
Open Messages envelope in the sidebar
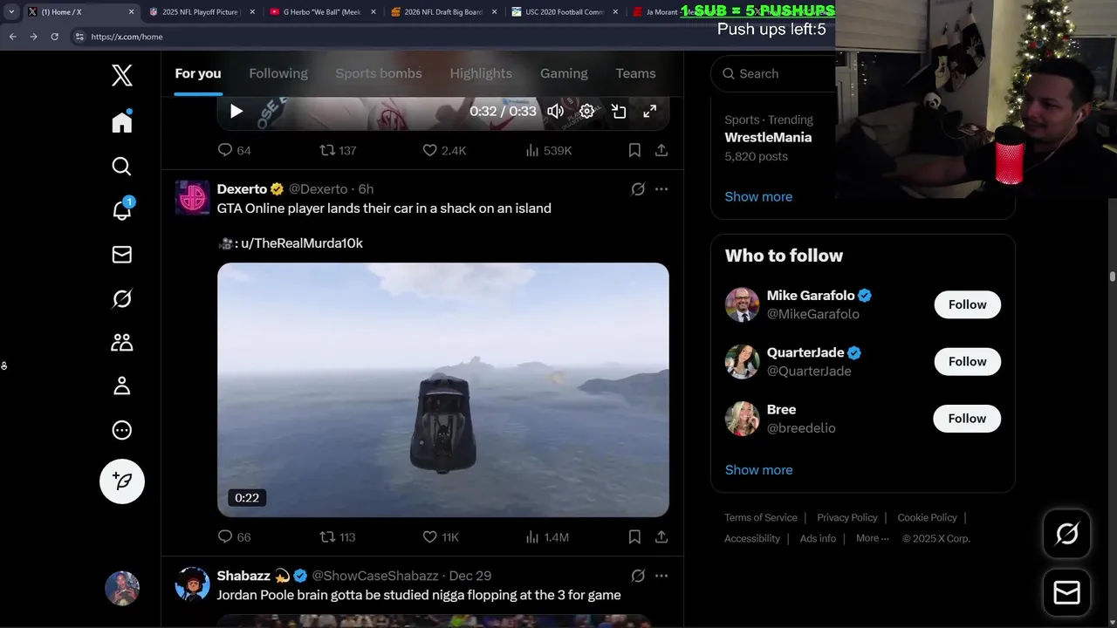pos(122,255)
